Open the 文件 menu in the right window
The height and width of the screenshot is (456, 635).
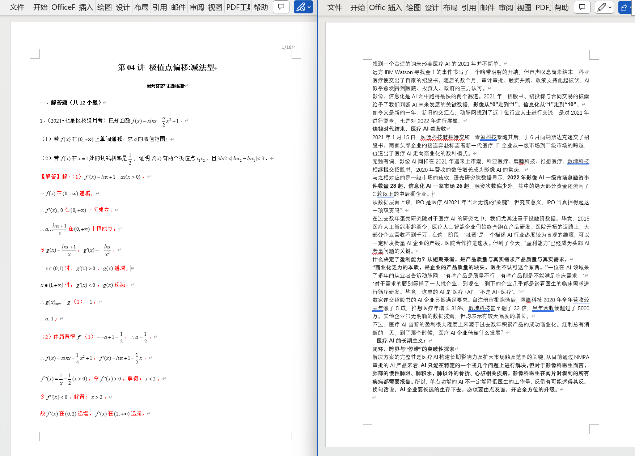click(334, 7)
